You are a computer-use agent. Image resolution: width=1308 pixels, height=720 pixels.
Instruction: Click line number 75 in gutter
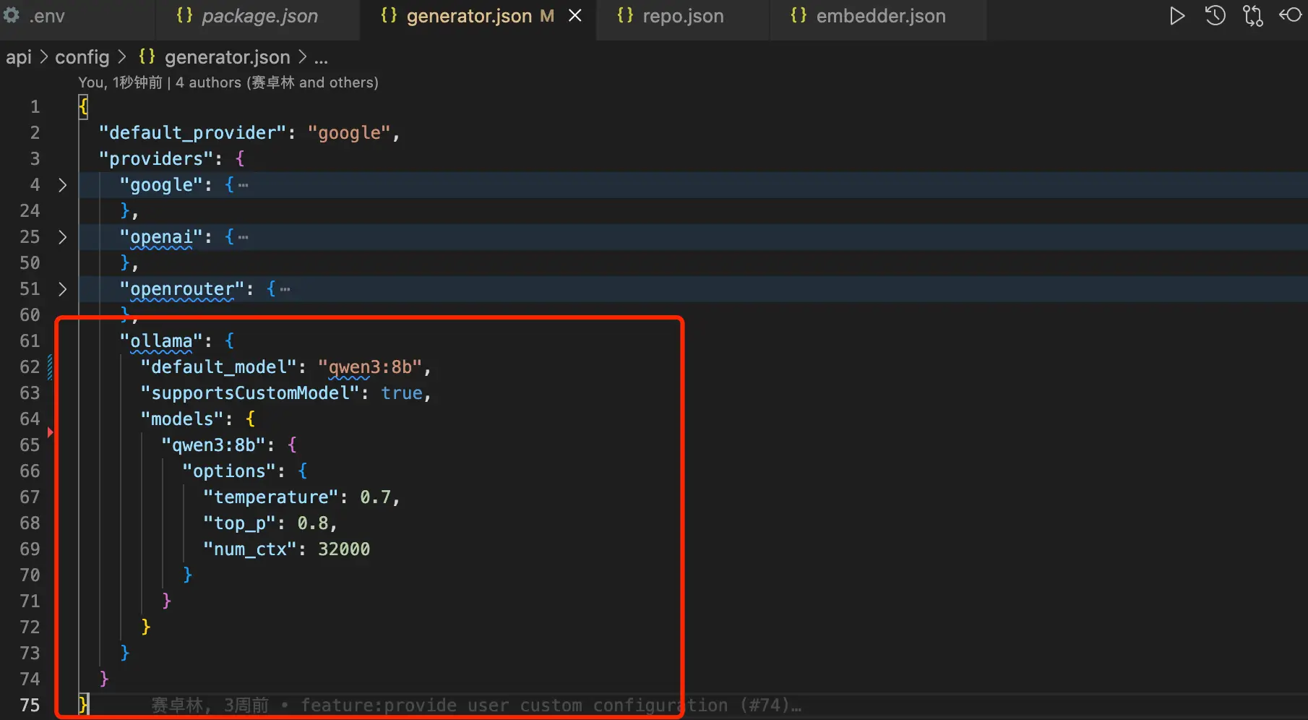pos(30,706)
